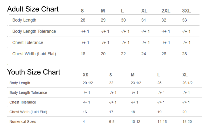Select youth numerical size 18-20

click(187, 121)
